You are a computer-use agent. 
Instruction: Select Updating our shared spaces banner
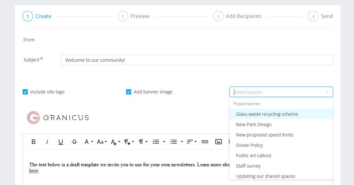coord(281,176)
